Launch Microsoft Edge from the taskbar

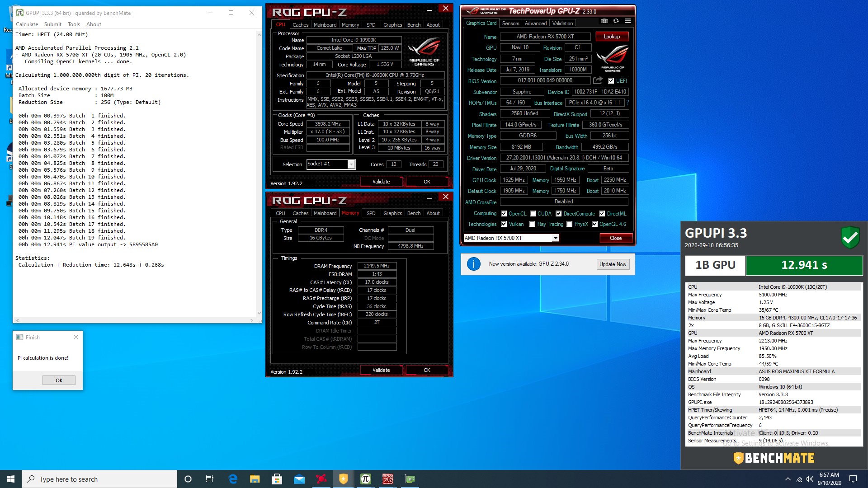pos(233,479)
